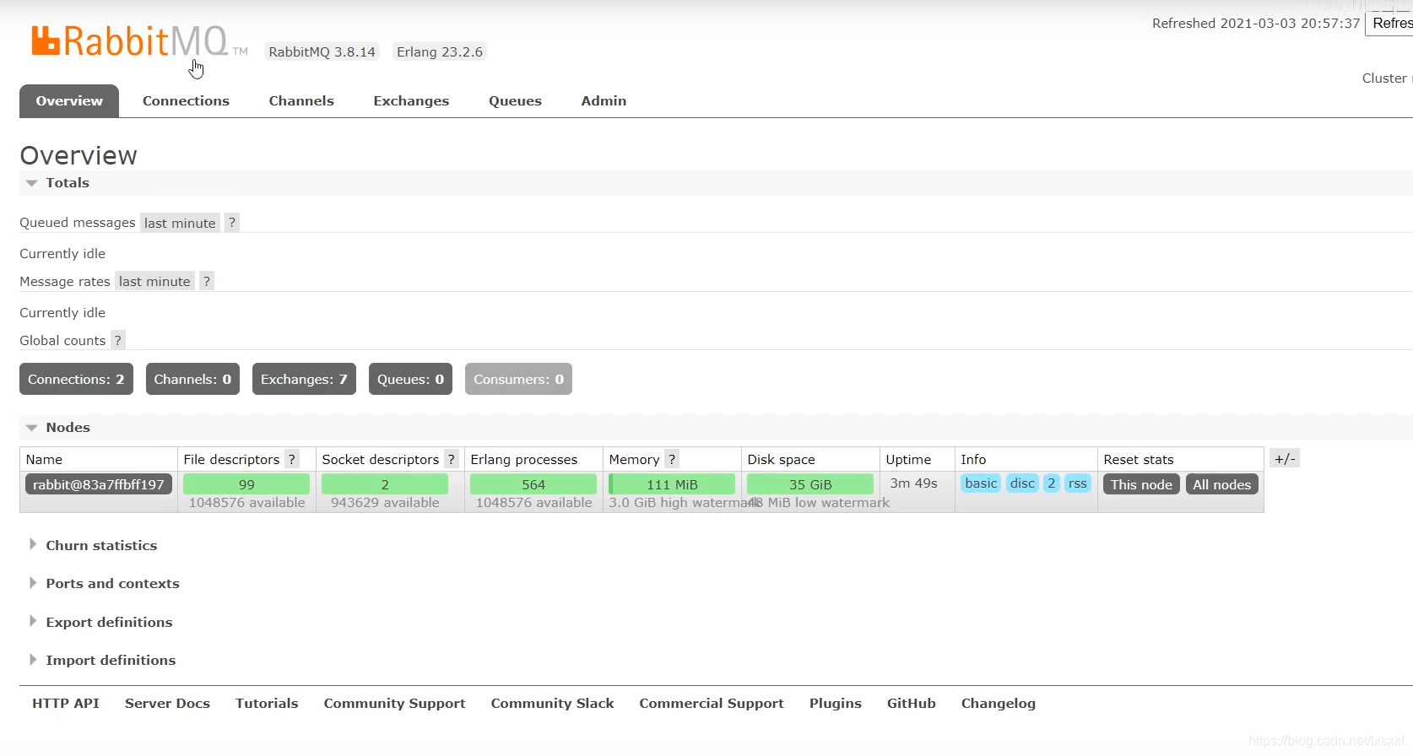Click the info tag labeled 2
Viewport: 1413px width, 756px height.
(x=1051, y=483)
